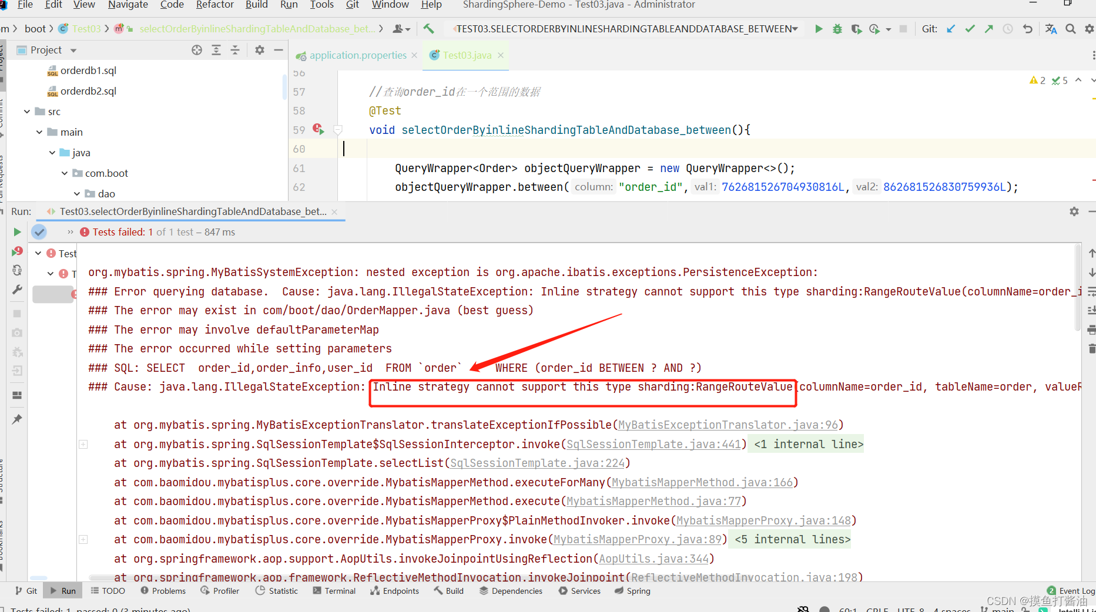Select the Test03.java editor tab
Image resolution: width=1096 pixels, height=612 pixels.
467,55
